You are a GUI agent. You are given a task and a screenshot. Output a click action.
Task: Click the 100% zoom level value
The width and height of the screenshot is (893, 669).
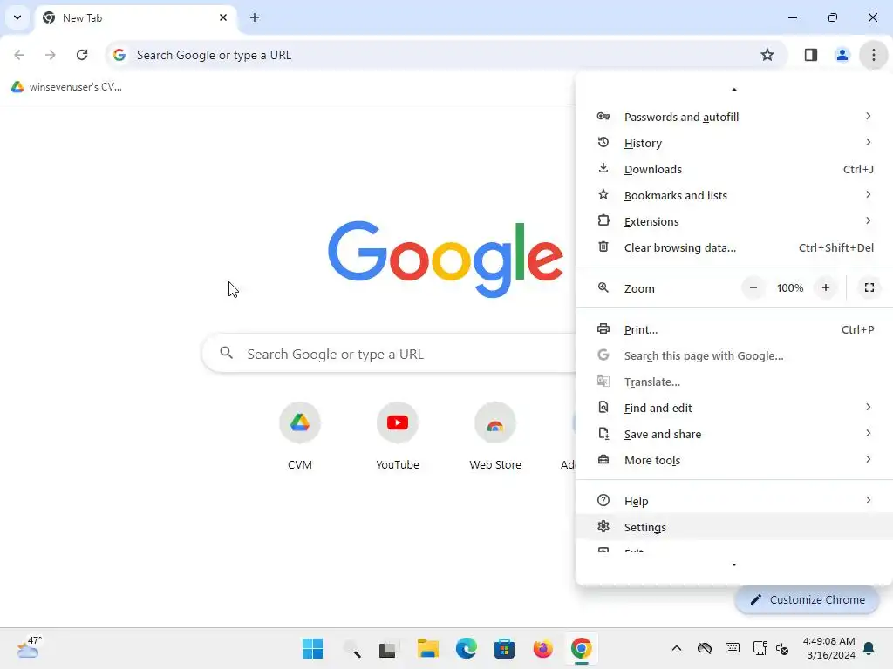[790, 287]
